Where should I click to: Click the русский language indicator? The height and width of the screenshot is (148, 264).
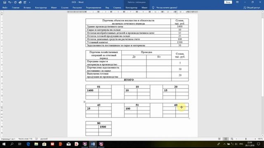[44, 139]
